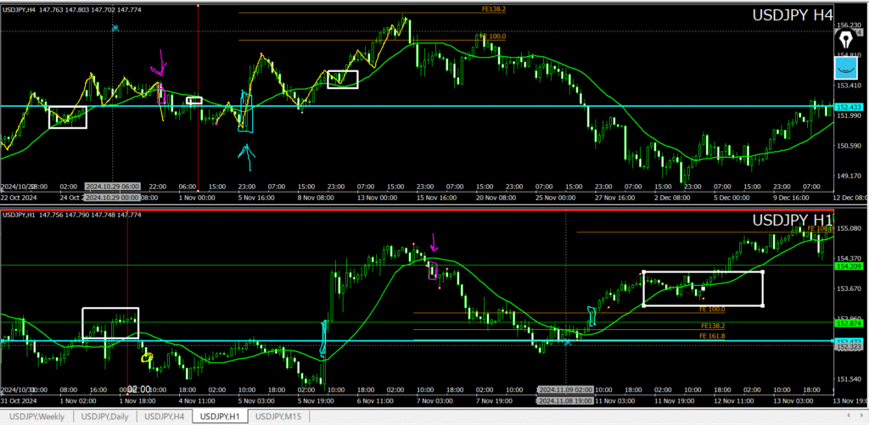Open the USDJPY,H4 chart tab

tap(165, 417)
